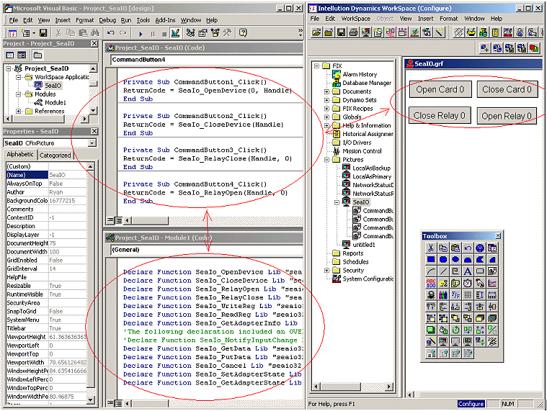Select Database Manager in the WorkSpace tree
The height and width of the screenshot is (411, 547).
click(367, 83)
